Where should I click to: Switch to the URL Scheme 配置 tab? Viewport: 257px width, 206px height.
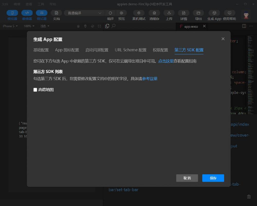131,50
